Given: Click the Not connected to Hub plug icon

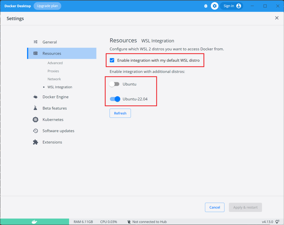Looking at the screenshot, I should point(129,222).
